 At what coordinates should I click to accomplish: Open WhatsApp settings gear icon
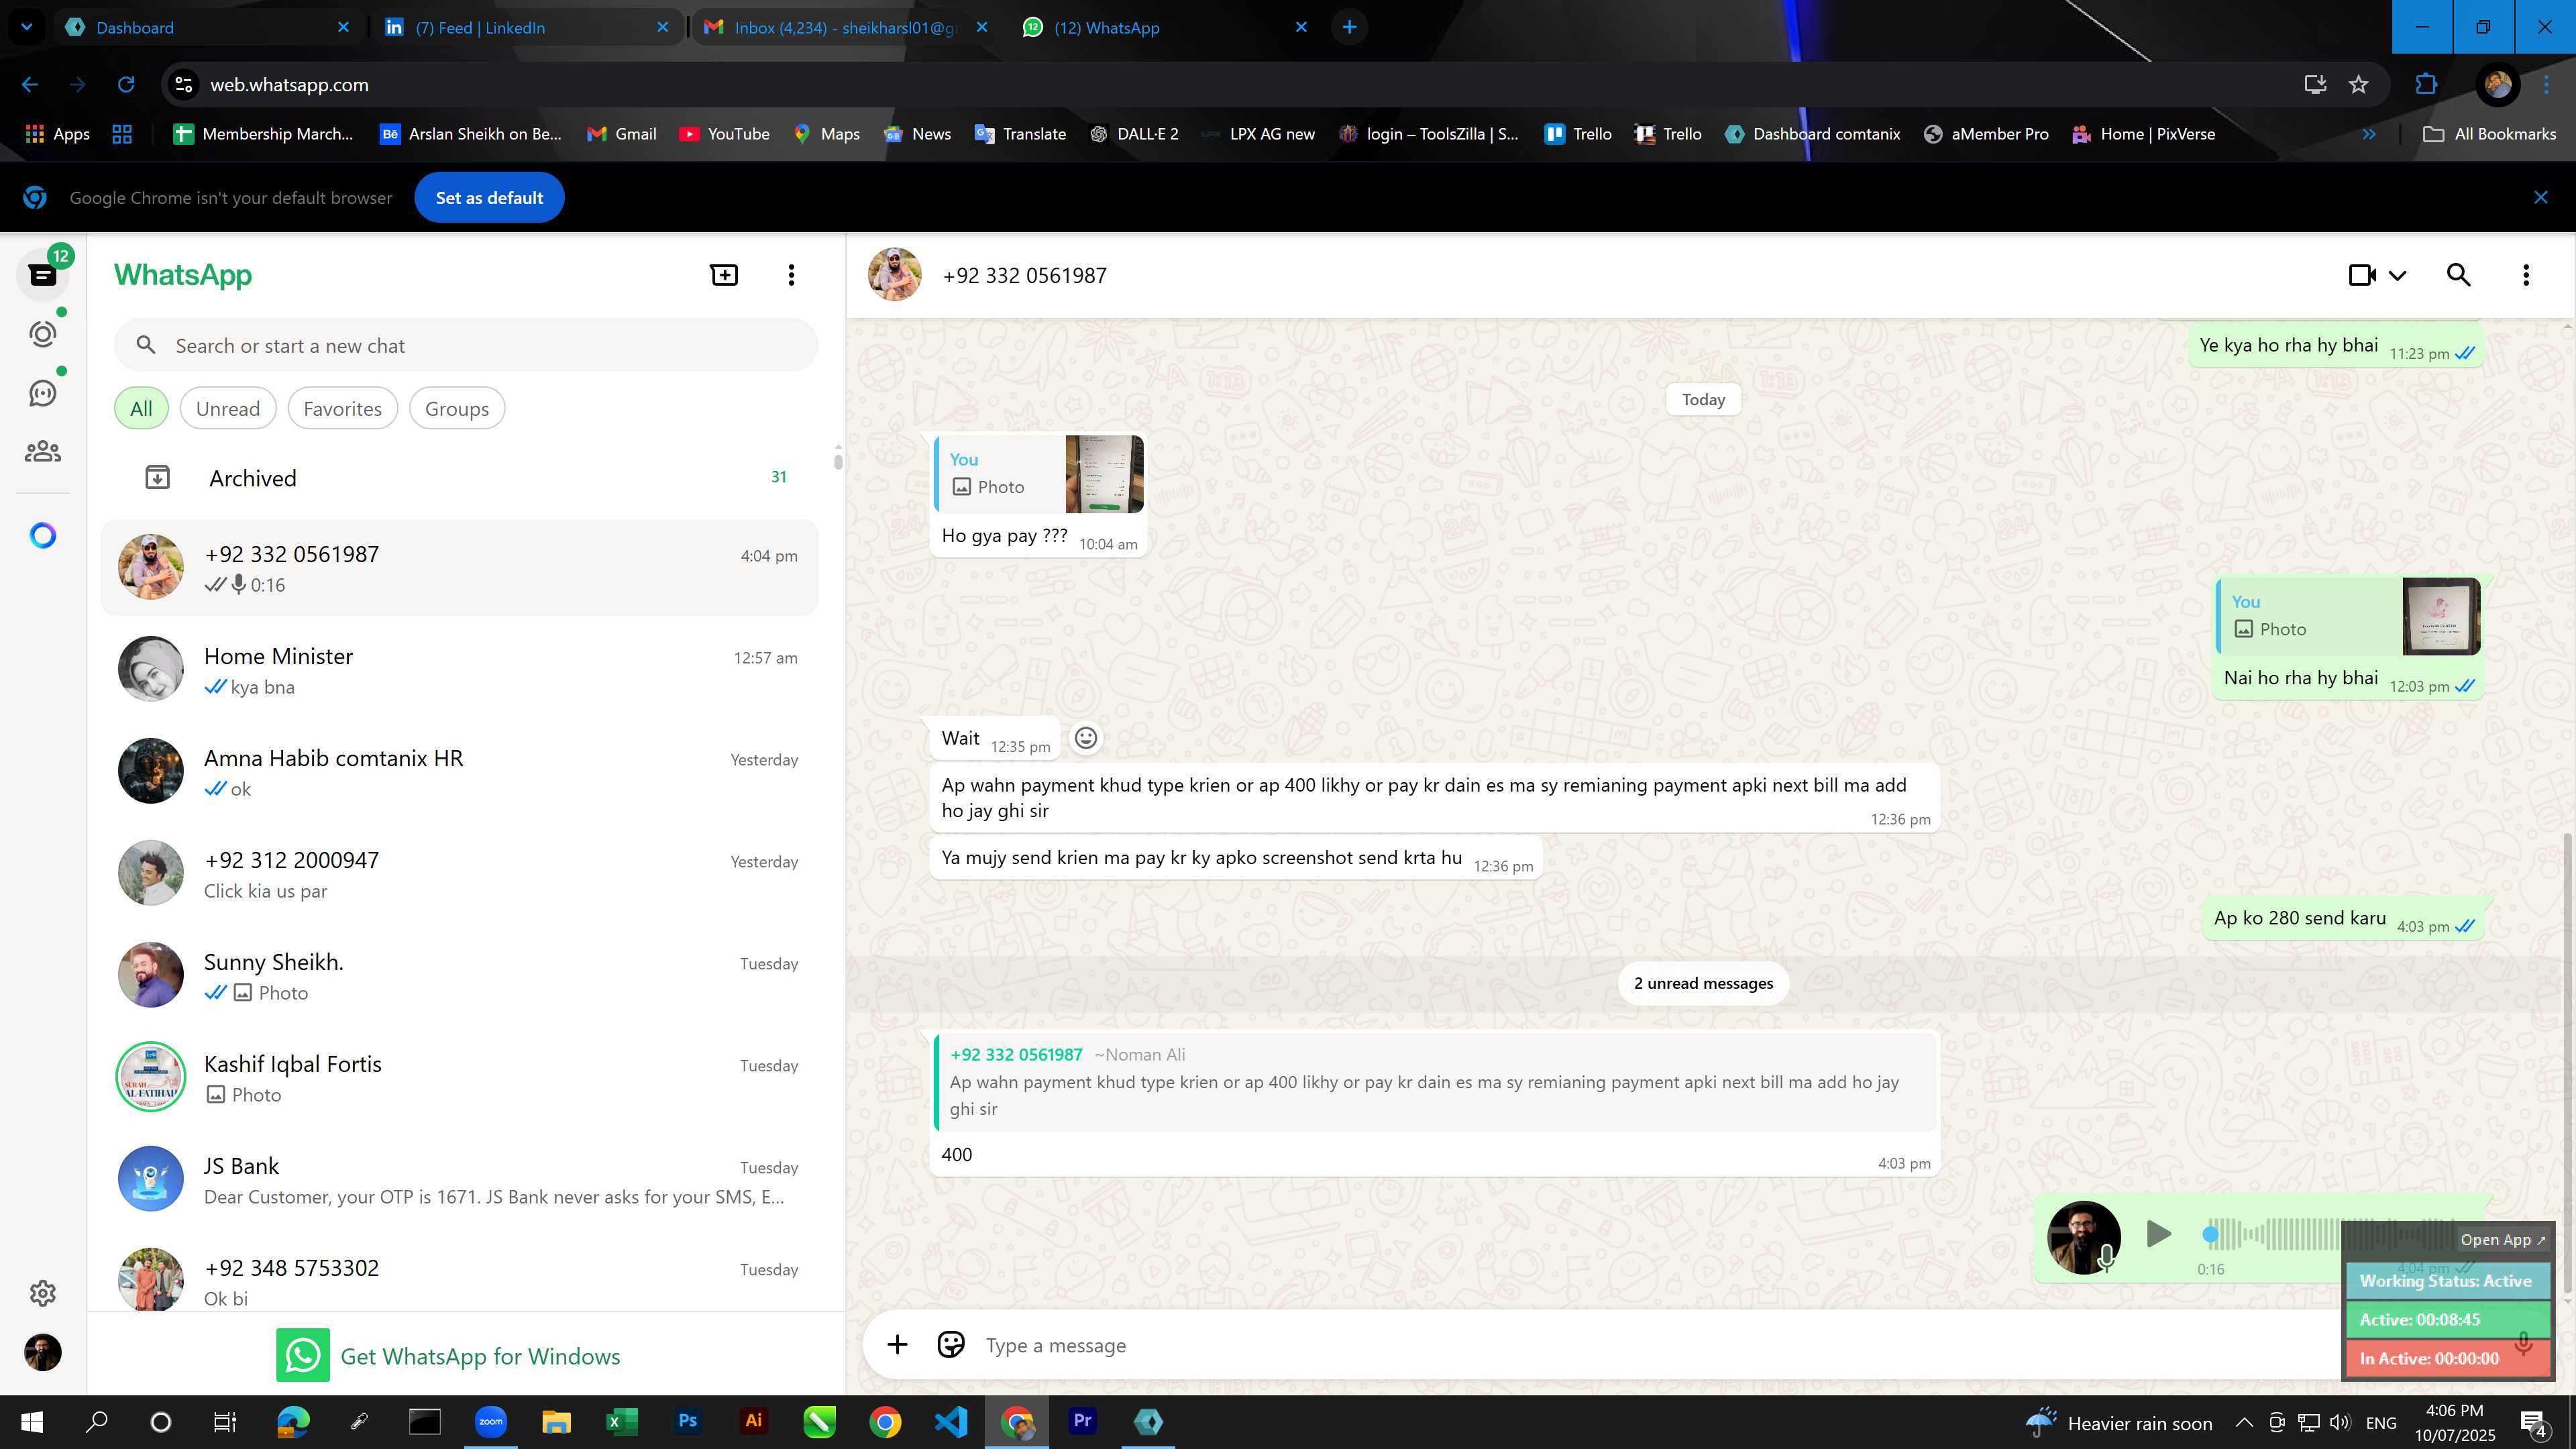pyautogui.click(x=43, y=1293)
